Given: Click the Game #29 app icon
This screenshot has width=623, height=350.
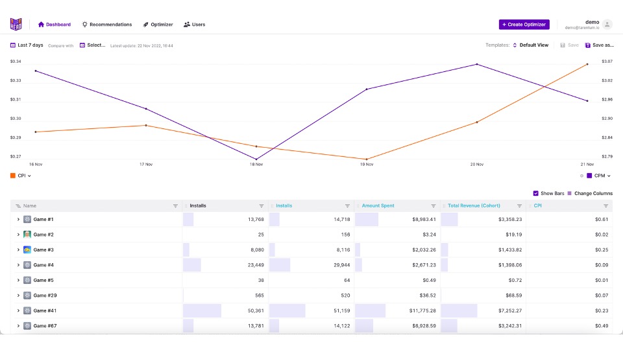Looking at the screenshot, I should pyautogui.click(x=27, y=296).
